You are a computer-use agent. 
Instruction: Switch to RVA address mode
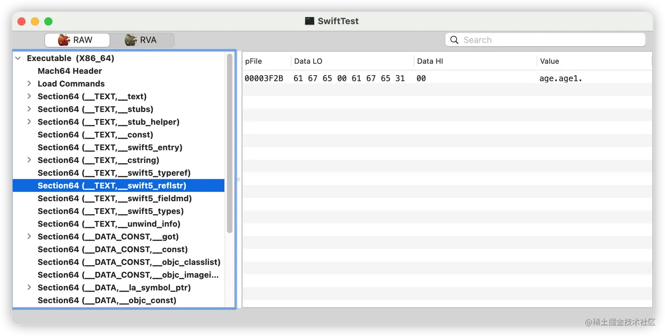click(142, 40)
